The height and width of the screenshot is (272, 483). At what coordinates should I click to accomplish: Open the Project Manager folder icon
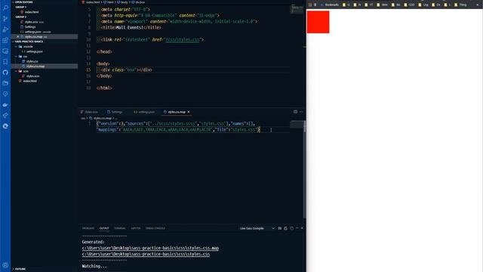5,83
